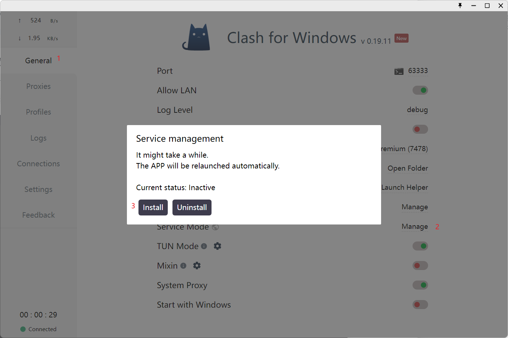Click the Uninstall button in Service management
This screenshot has width=508, height=338.
click(192, 207)
